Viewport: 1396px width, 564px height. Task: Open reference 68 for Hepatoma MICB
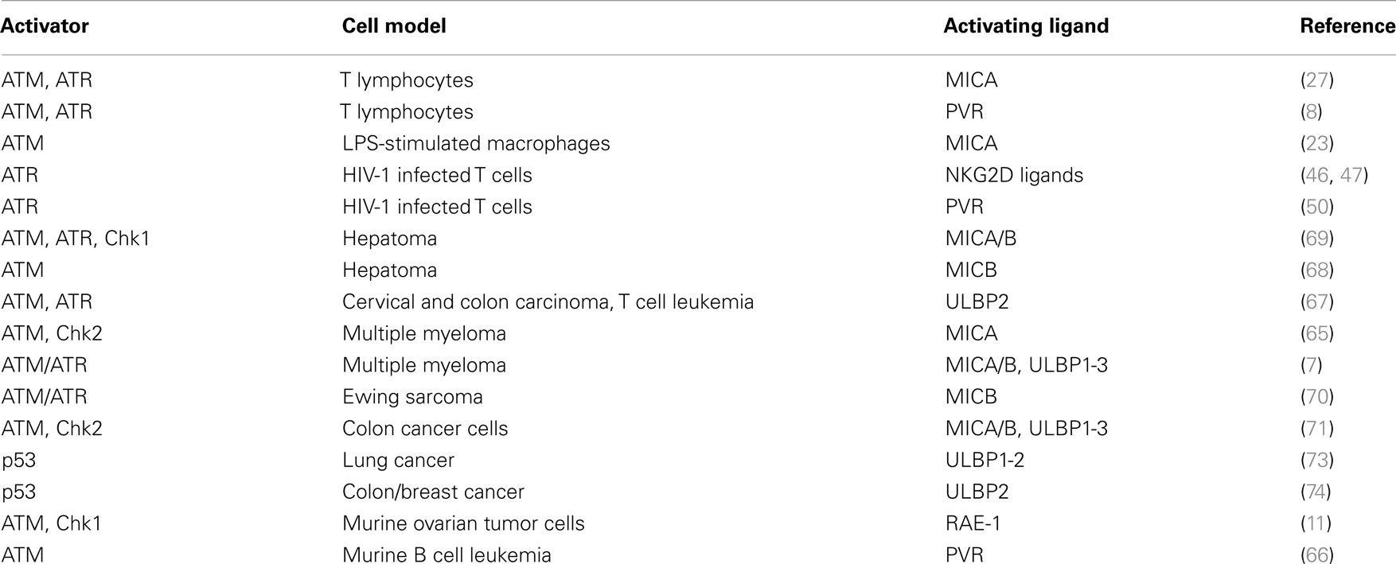(x=1317, y=270)
